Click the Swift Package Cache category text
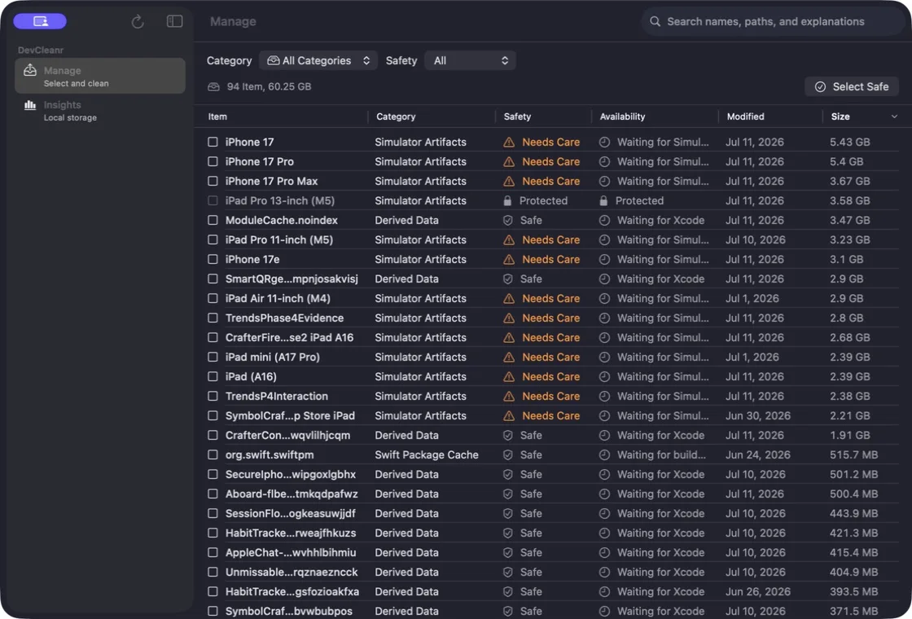The width and height of the screenshot is (912, 619). (x=427, y=455)
